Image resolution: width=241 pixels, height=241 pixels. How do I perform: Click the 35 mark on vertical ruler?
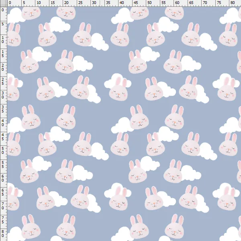[x=3, y=109]
